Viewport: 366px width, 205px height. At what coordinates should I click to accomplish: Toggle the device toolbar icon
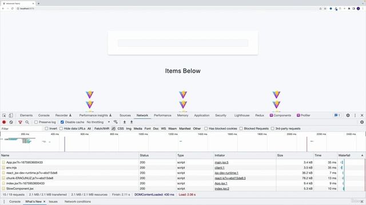(x=11, y=115)
